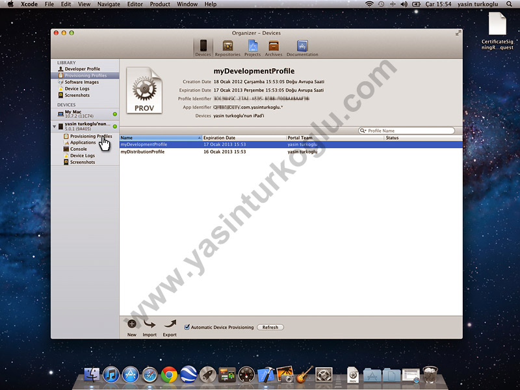Click the battery status icon

pyautogui.click(x=416, y=5)
